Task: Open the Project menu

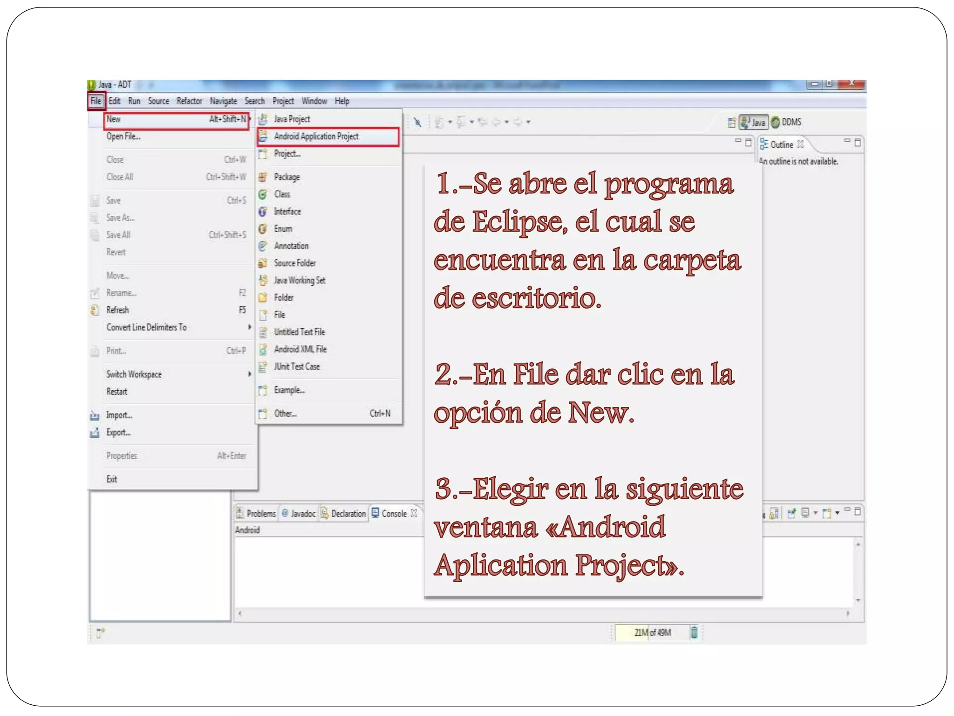Action: click(x=283, y=101)
